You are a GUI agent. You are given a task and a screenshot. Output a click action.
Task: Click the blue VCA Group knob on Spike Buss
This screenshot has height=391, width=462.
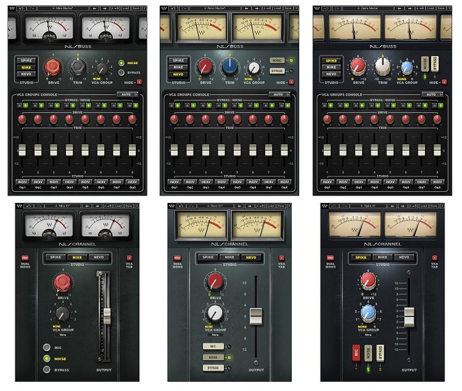pos(407,67)
